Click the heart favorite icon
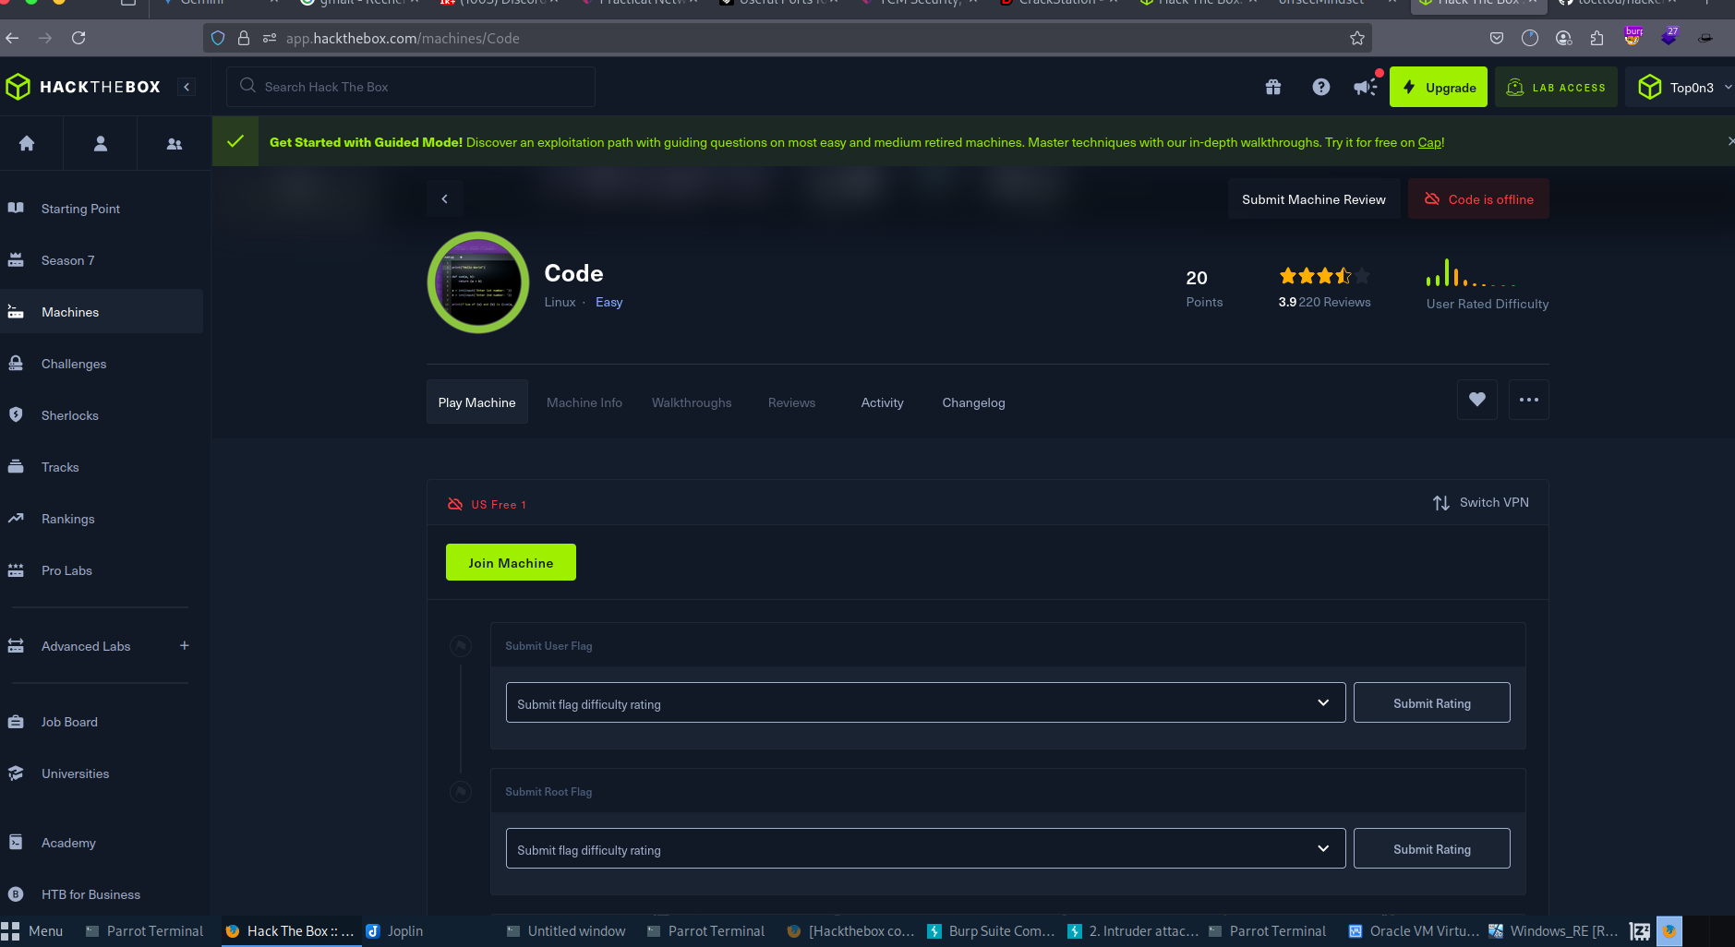Screen dimensions: 1735x947 1477,400
